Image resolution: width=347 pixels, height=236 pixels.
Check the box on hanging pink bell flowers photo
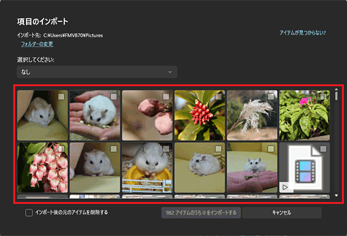[x=61, y=149]
